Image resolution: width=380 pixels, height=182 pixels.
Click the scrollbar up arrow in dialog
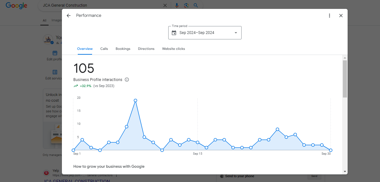[345, 58]
